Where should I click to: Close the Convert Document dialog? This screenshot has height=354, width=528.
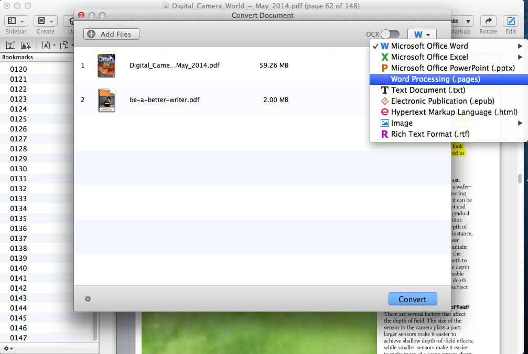click(81, 15)
